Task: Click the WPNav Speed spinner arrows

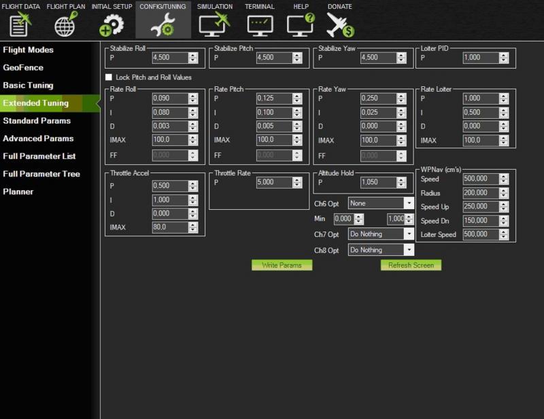Action: click(x=503, y=179)
